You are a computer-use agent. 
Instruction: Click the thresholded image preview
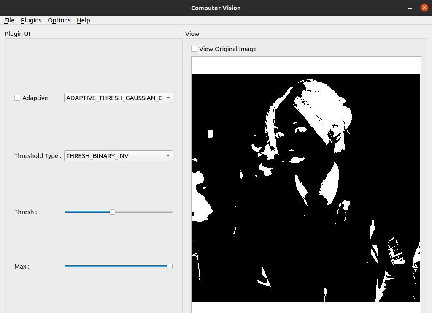click(306, 188)
